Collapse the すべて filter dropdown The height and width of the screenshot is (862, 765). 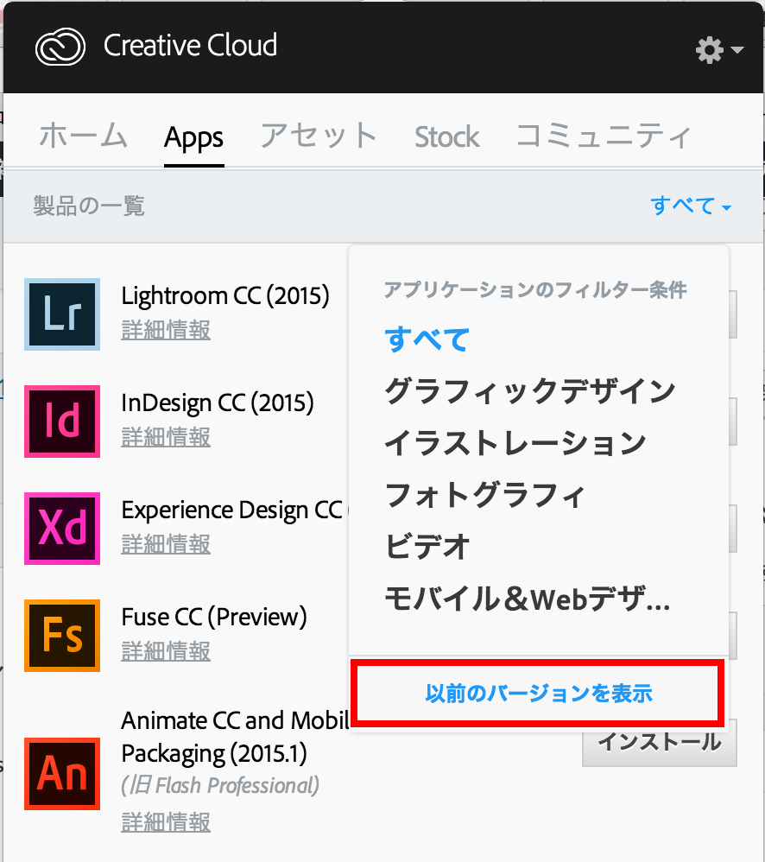tap(691, 206)
